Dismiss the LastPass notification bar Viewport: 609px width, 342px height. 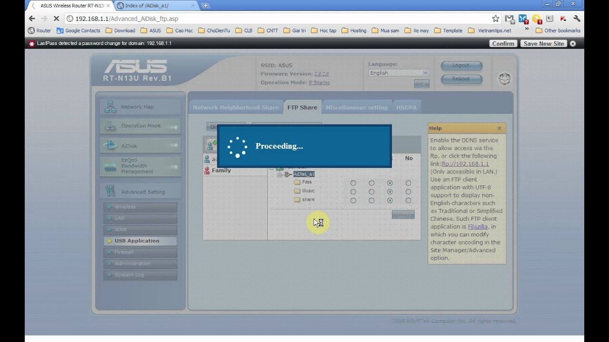click(x=573, y=44)
